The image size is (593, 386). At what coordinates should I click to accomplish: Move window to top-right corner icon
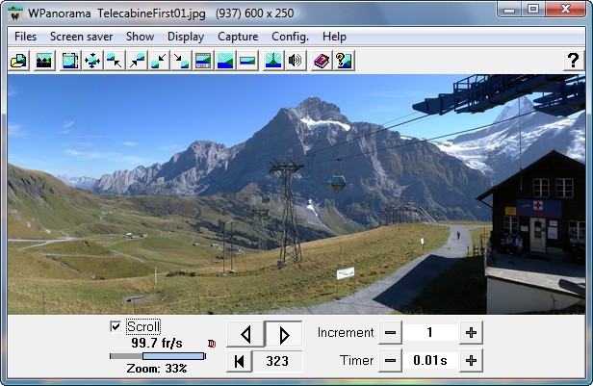pos(137,61)
